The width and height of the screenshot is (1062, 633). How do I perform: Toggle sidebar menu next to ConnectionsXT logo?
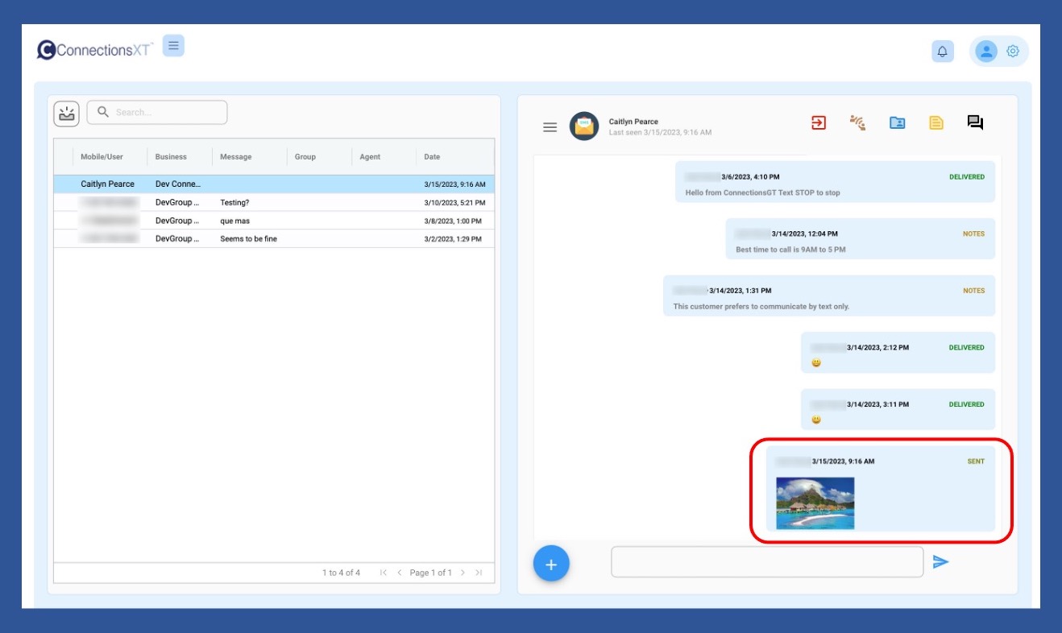[173, 46]
